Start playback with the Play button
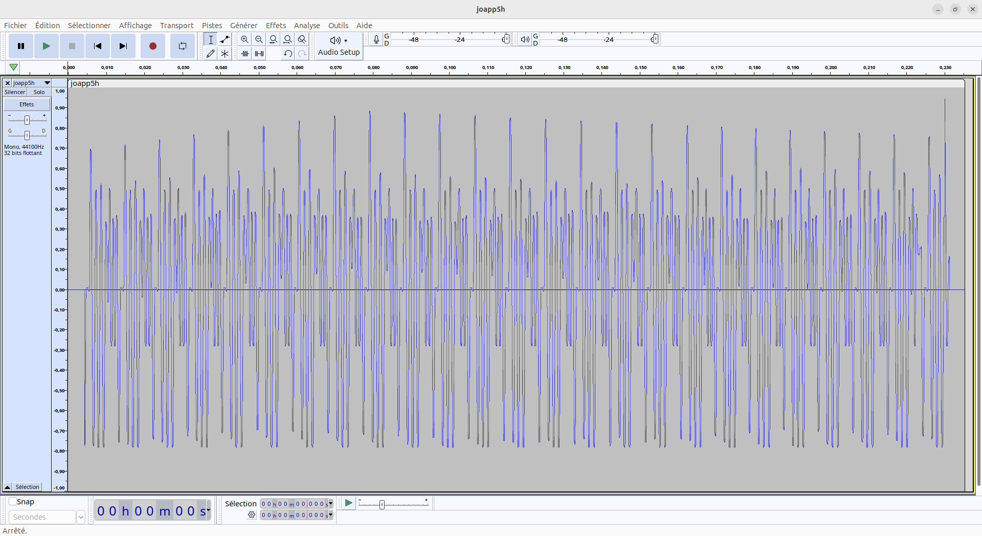 (46, 46)
